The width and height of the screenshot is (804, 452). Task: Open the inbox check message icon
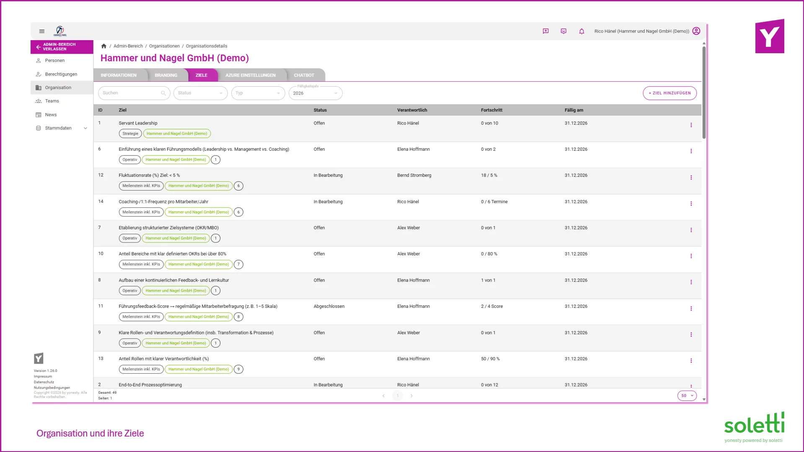tap(564, 31)
